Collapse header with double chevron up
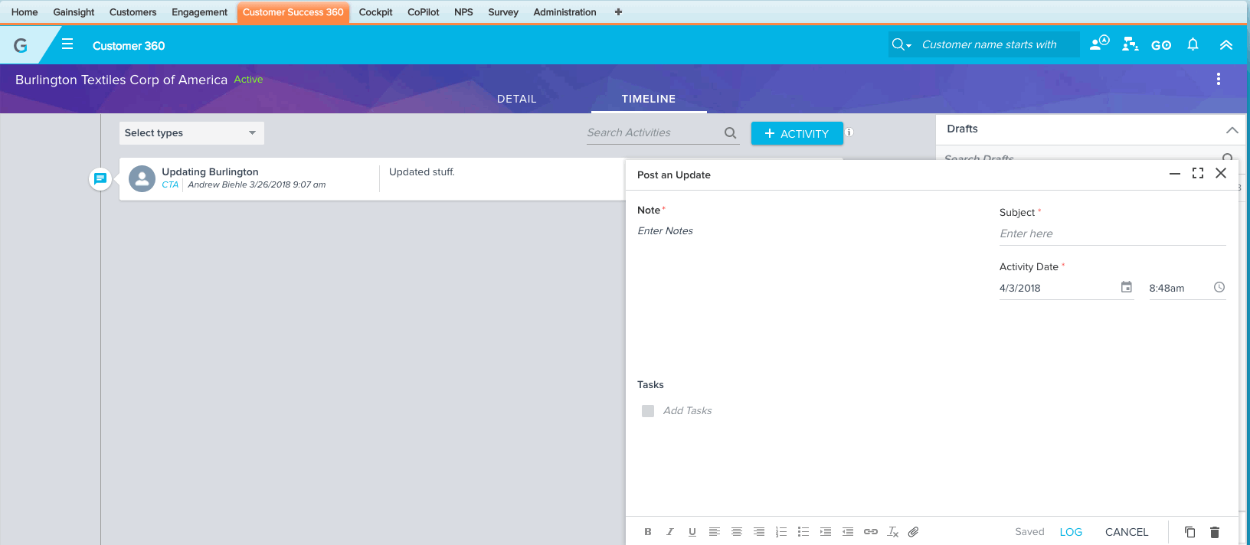Image resolution: width=1250 pixels, height=545 pixels. click(x=1226, y=45)
